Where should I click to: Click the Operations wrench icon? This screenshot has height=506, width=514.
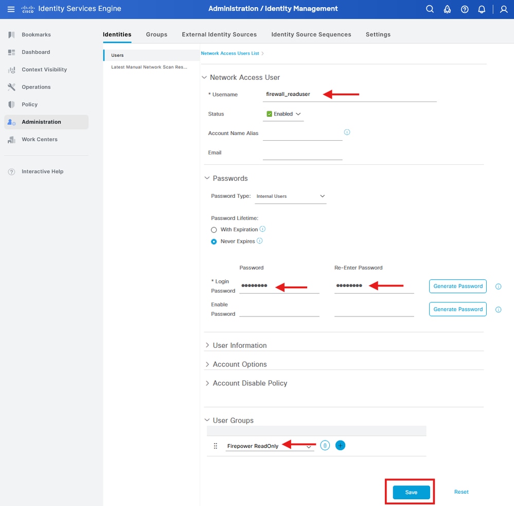coord(11,87)
